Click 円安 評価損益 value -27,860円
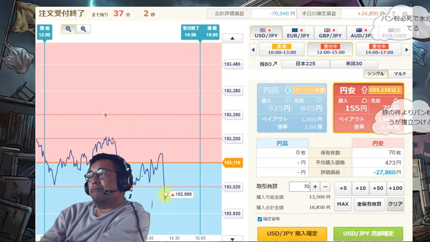 [x=387, y=172]
